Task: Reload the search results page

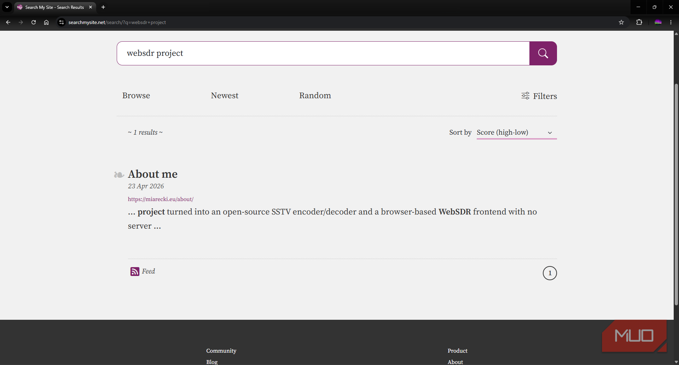Action: (x=34, y=22)
